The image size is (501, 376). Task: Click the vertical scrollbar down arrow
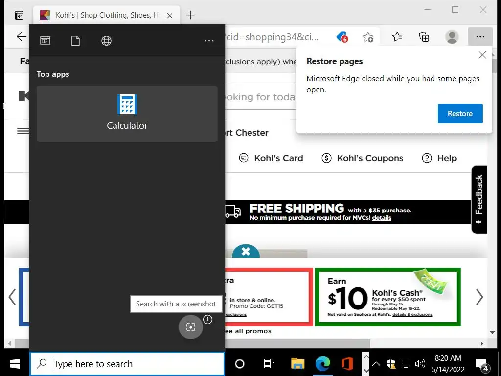[492, 332]
